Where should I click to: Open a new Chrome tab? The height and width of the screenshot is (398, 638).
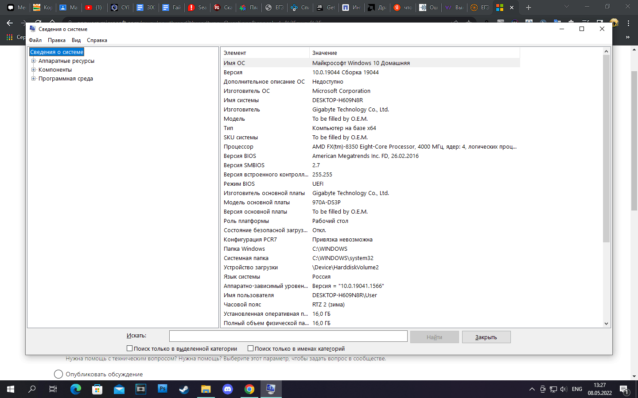pos(528,8)
